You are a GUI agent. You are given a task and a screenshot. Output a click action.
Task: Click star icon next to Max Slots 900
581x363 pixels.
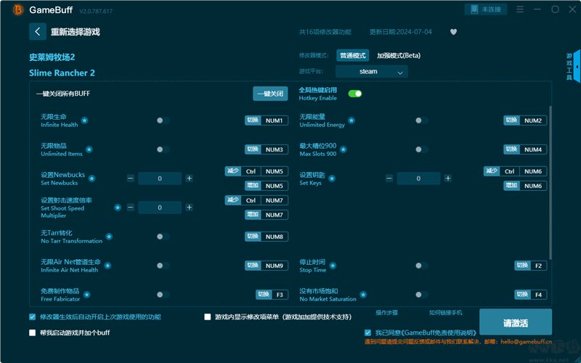tap(343, 150)
